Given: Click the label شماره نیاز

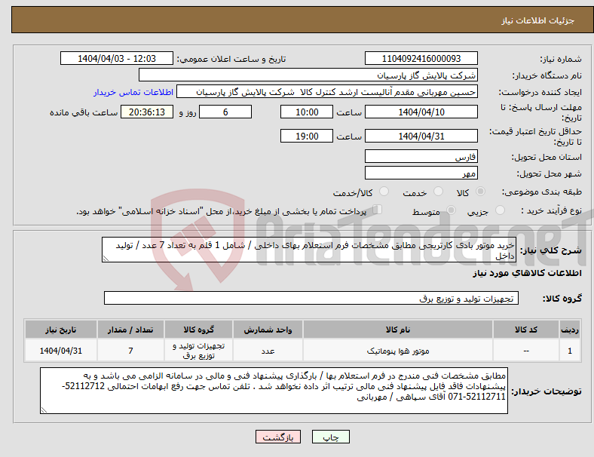Looking at the screenshot, I should click(561, 59).
